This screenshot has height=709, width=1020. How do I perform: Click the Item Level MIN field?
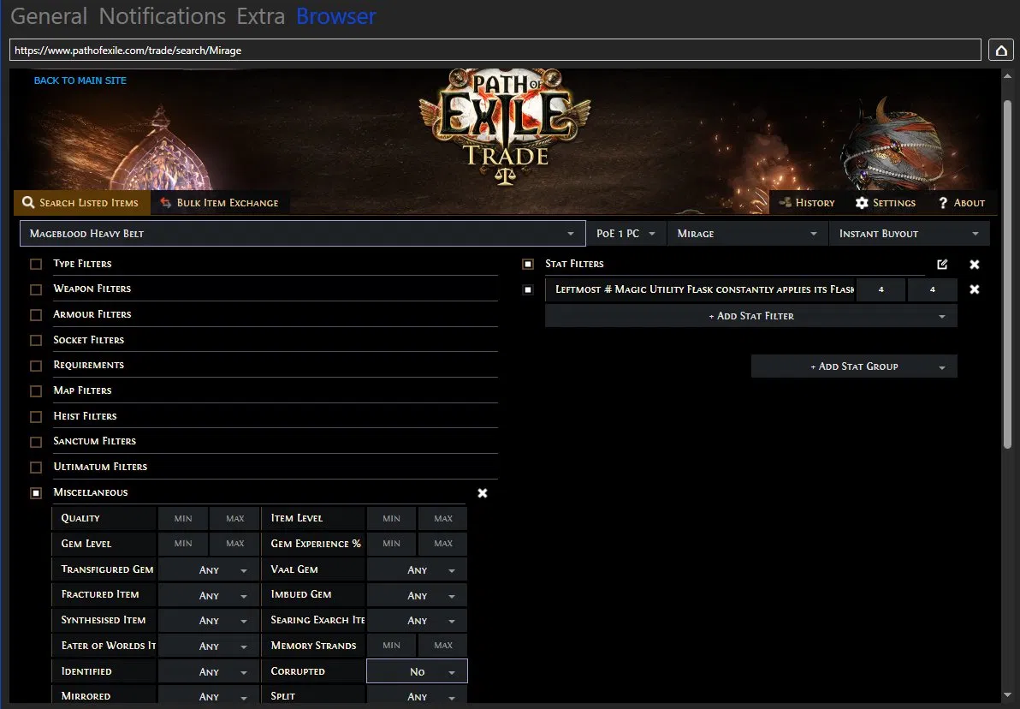tap(392, 518)
